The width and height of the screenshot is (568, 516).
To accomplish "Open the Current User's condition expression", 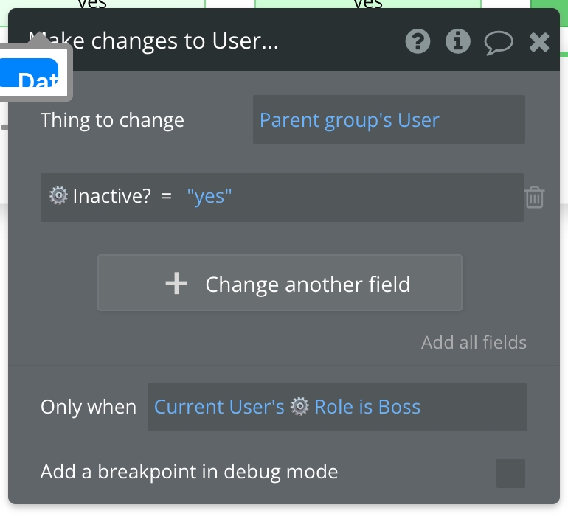I will 219,407.
